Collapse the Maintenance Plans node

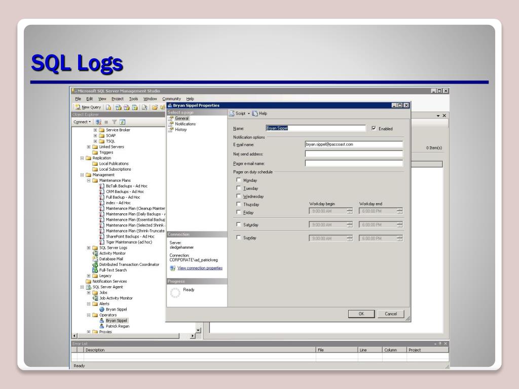coord(89,181)
